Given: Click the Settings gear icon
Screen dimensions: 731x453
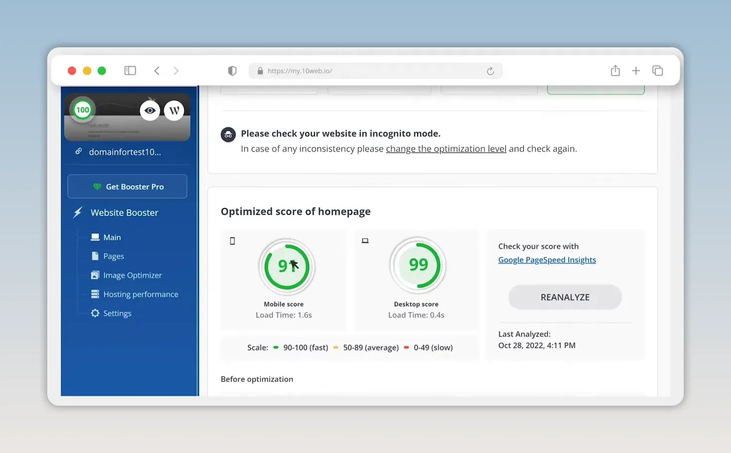Looking at the screenshot, I should (95, 313).
